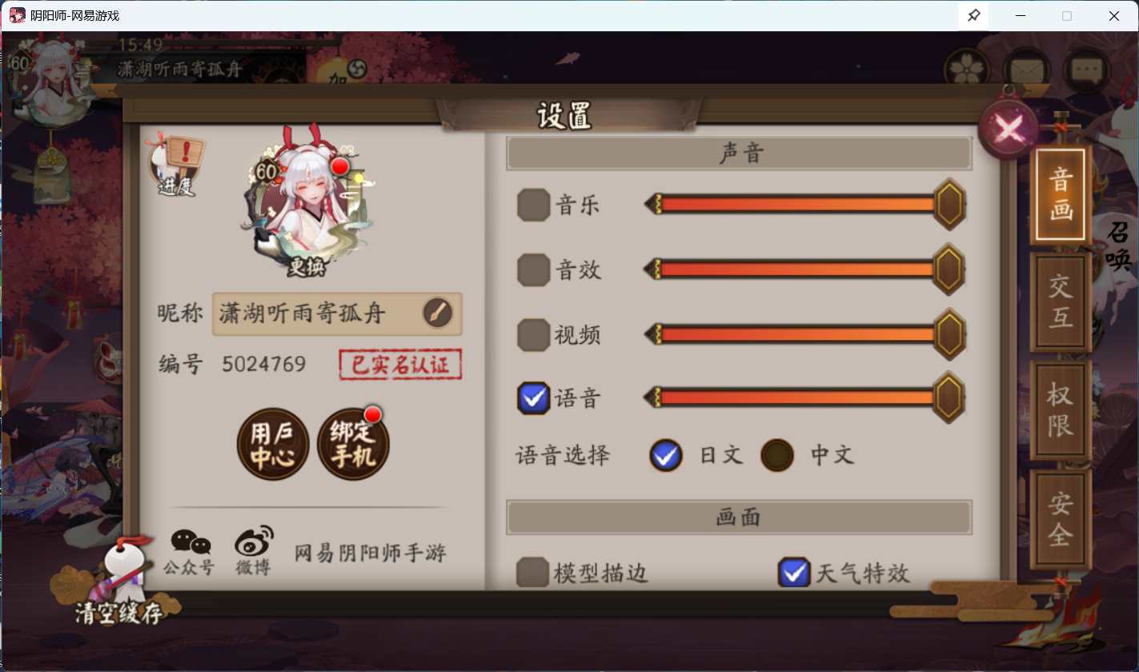
Task: Open the Weibo 微博 icon
Action: [x=254, y=552]
